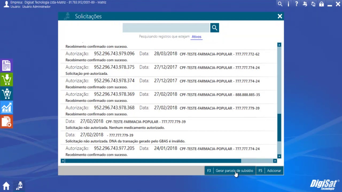The width and height of the screenshot is (342, 192).
Task: Click the F5 shortcut button
Action: [x=260, y=171]
